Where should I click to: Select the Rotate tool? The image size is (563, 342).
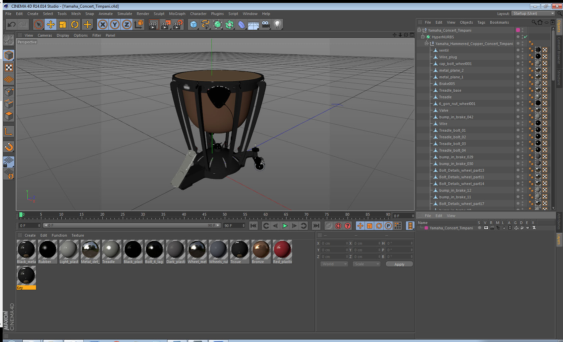tap(75, 24)
